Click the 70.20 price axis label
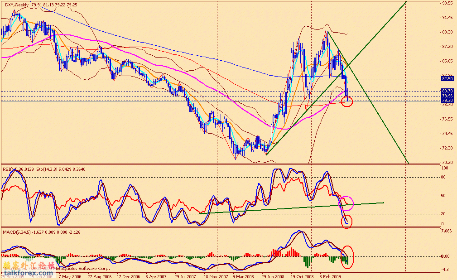Viewport: 457px width, 280px height. tap(447, 163)
